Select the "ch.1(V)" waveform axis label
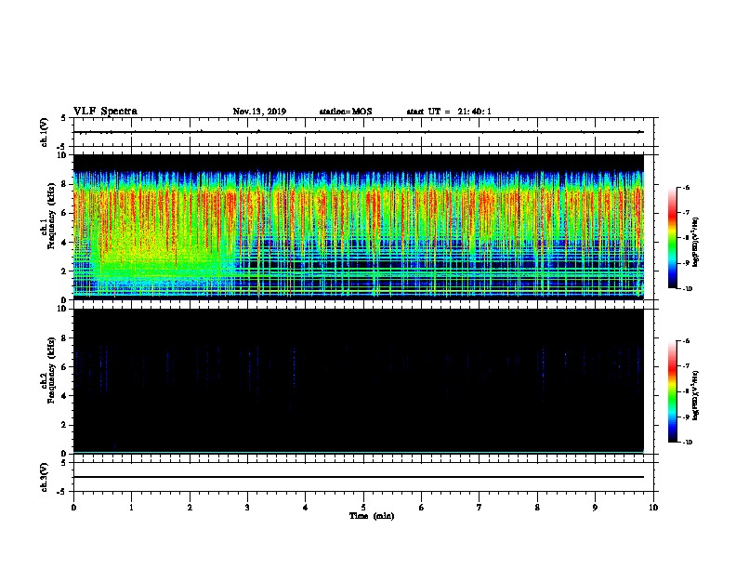 (x=45, y=132)
